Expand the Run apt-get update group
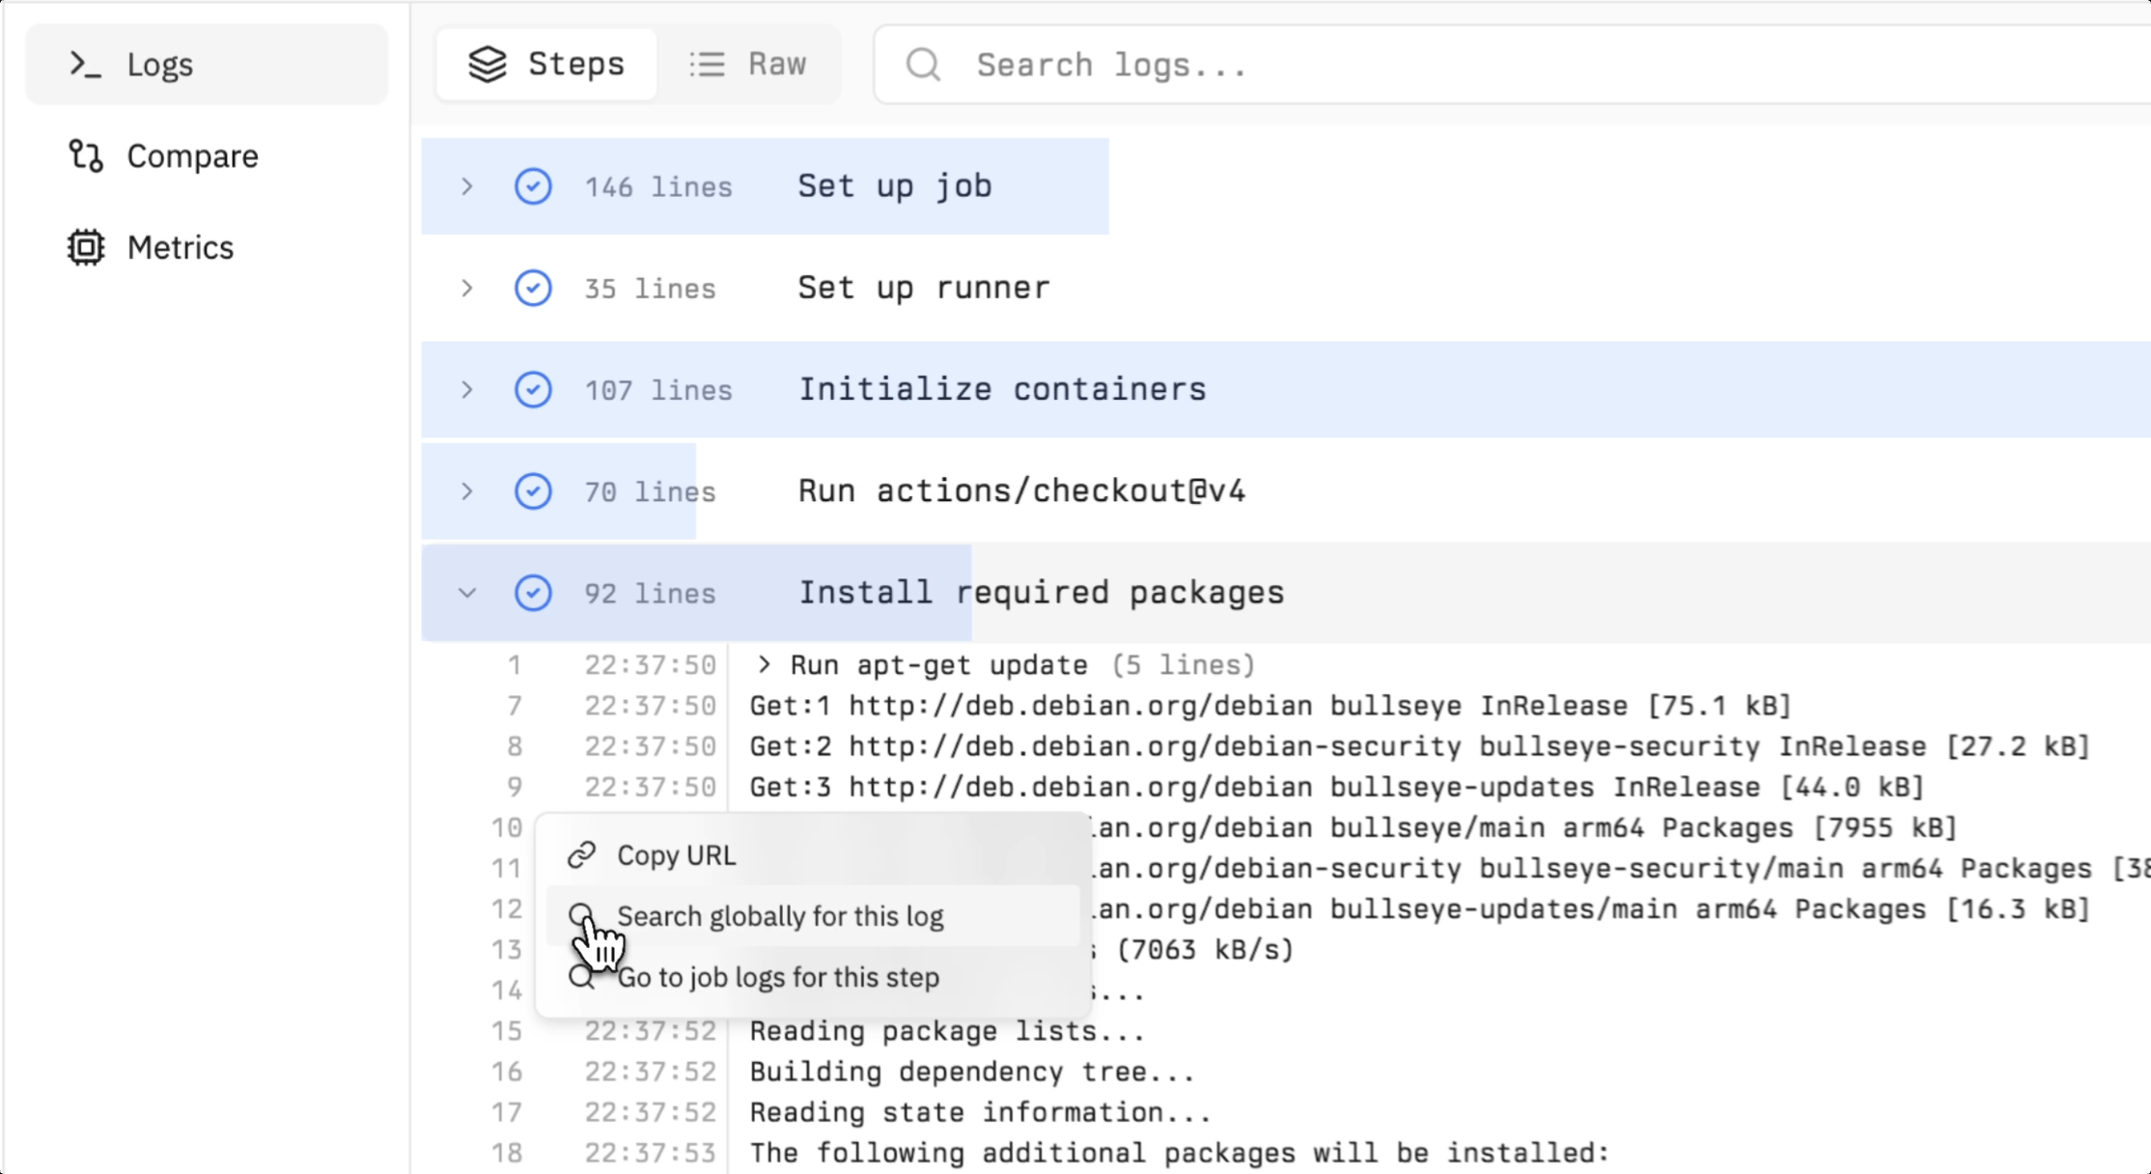 click(765, 665)
